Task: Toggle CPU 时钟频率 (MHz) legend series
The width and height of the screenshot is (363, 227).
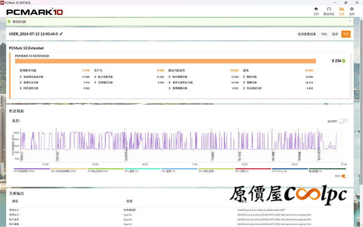Action: click(32, 170)
